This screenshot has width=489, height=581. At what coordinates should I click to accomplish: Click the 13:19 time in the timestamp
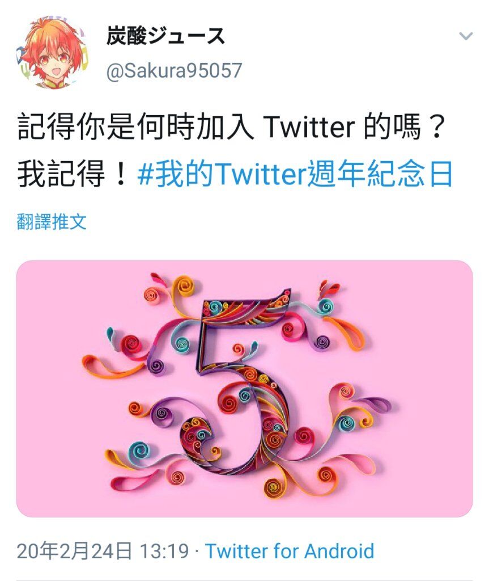pos(164,551)
